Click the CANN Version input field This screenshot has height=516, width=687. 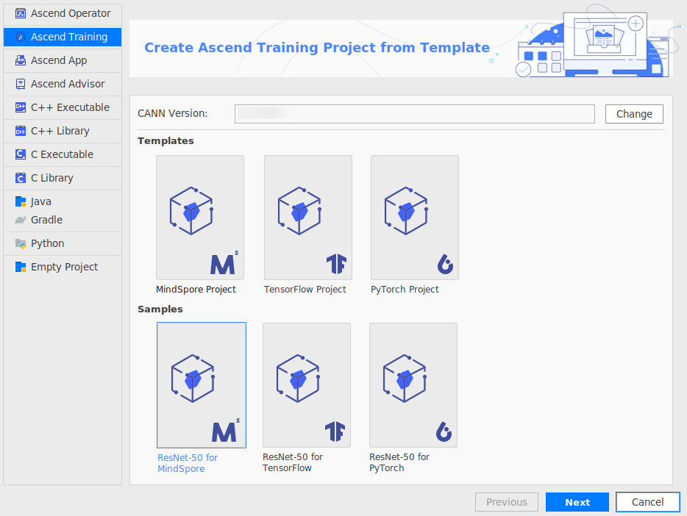point(414,114)
